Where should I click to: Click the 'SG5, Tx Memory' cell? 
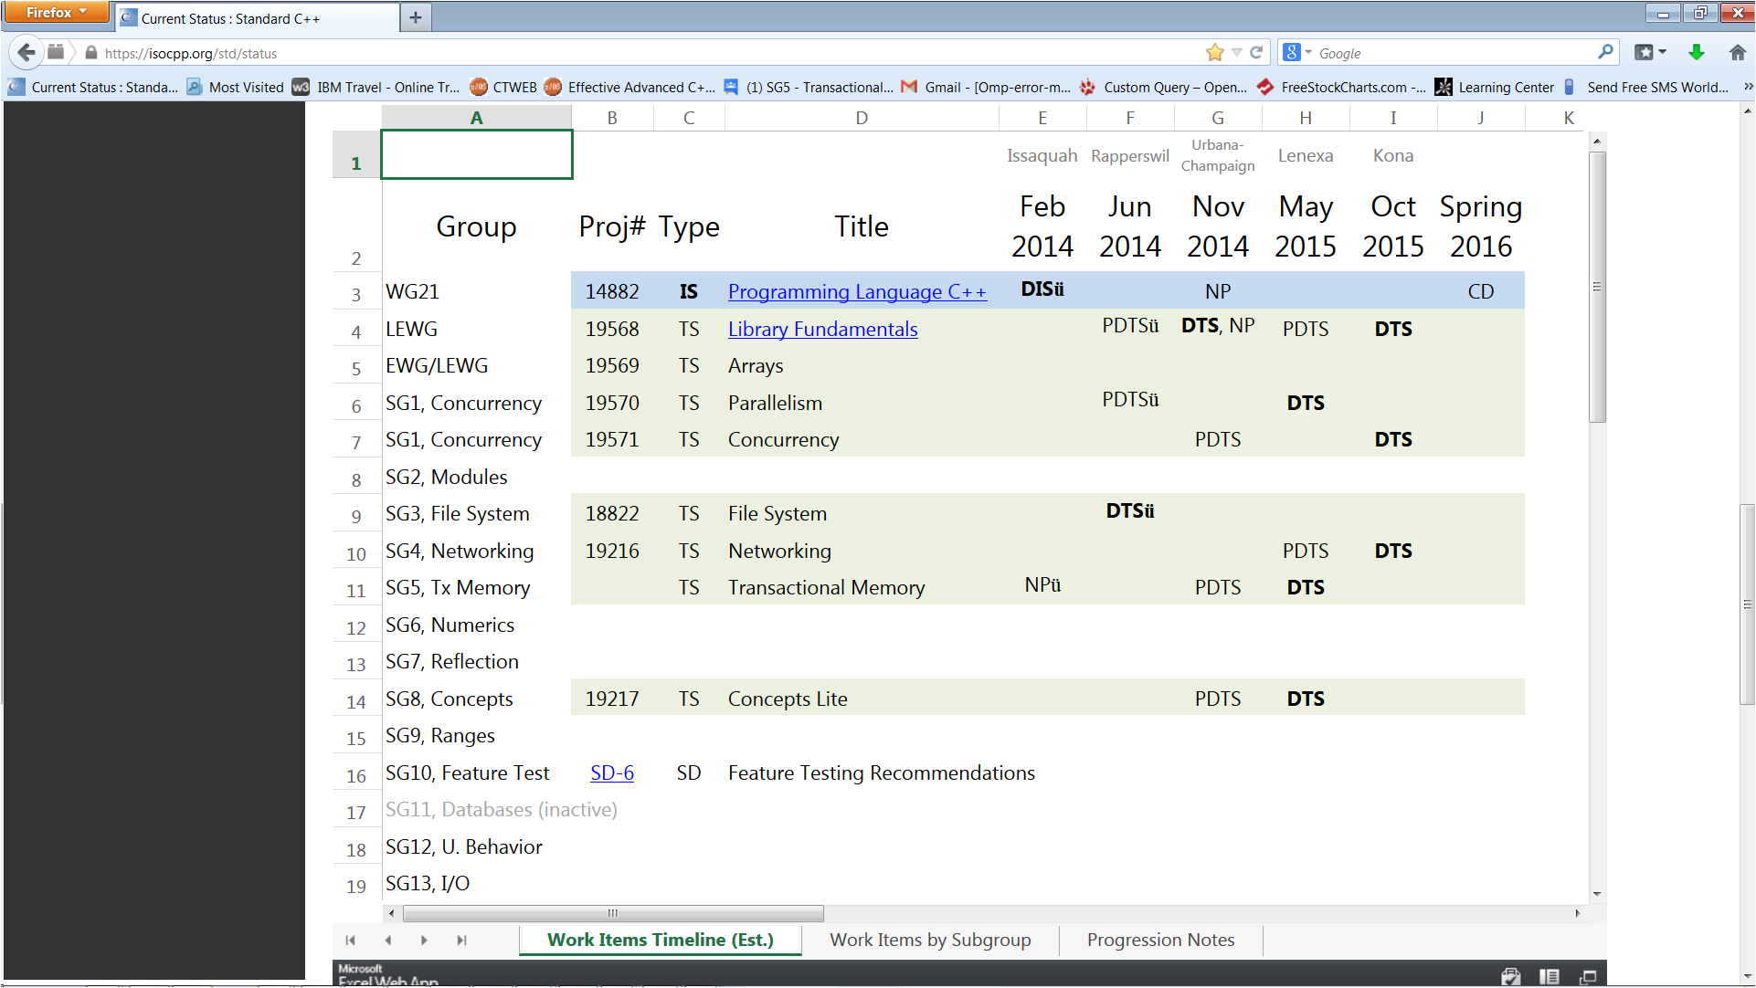coord(476,587)
